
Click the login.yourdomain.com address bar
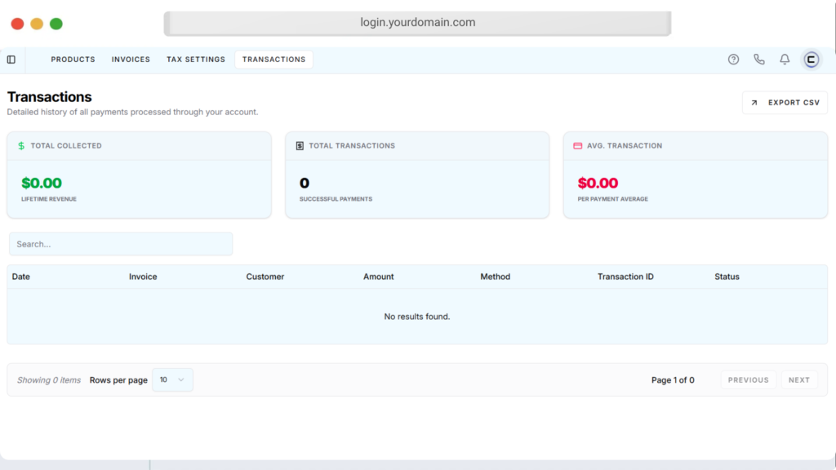tap(417, 23)
